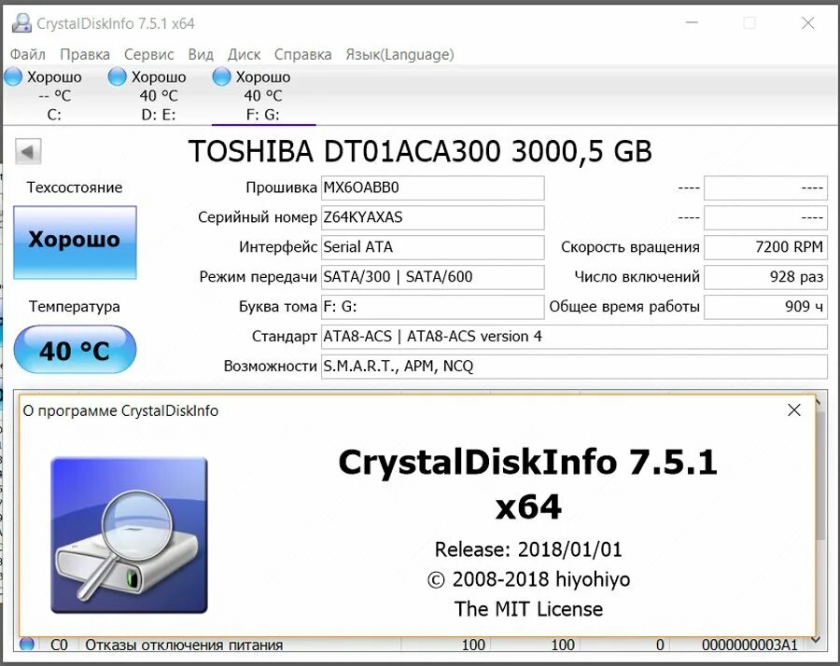
Task: Select the F: G: disk status orb
Action: pos(221,77)
